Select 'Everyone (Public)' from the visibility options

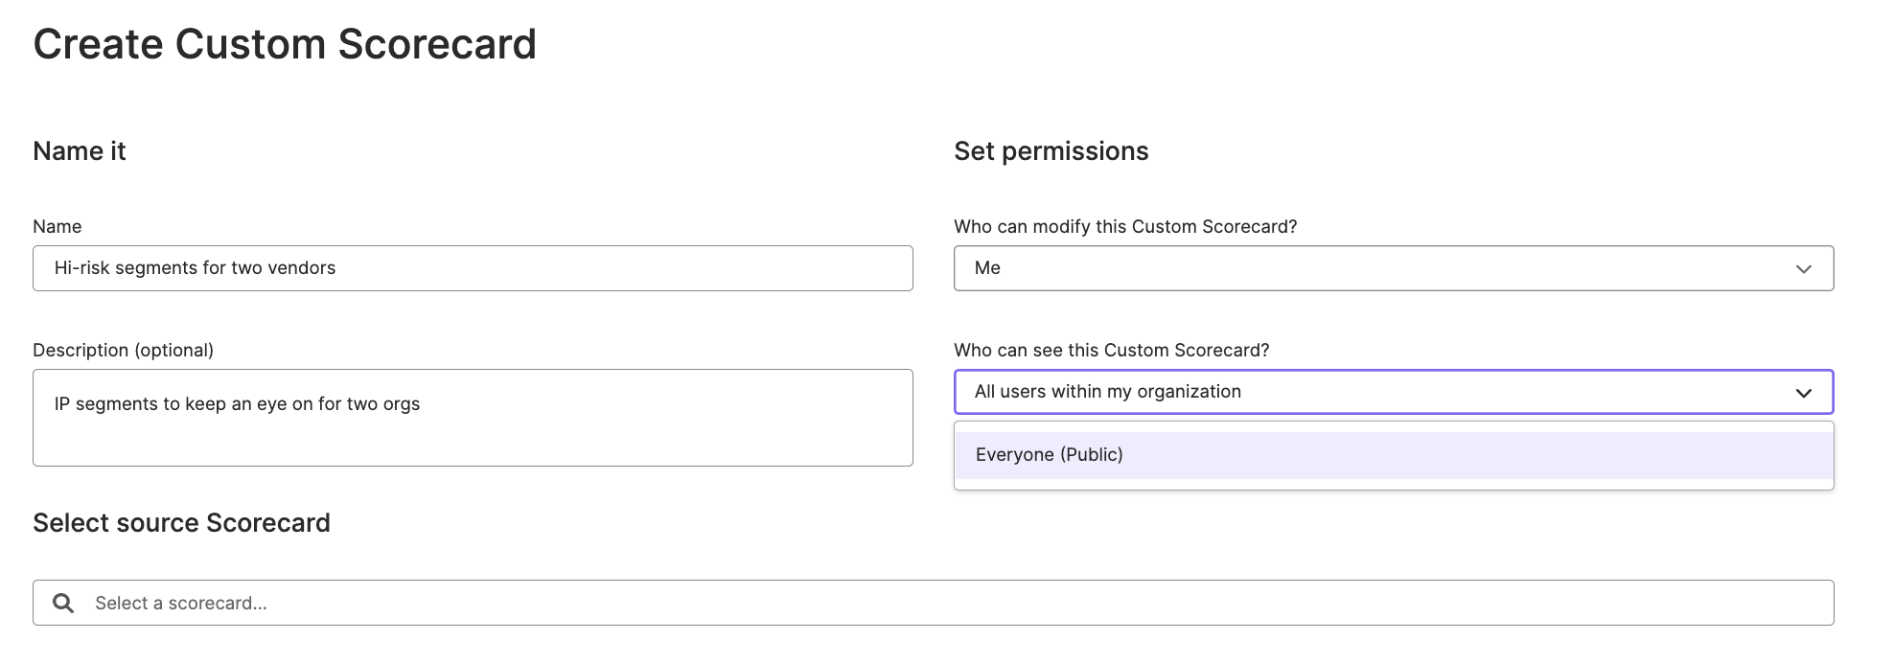(x=1049, y=454)
